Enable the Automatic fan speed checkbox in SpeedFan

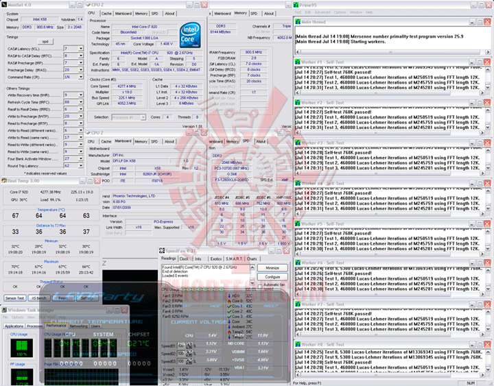[x=260, y=287]
